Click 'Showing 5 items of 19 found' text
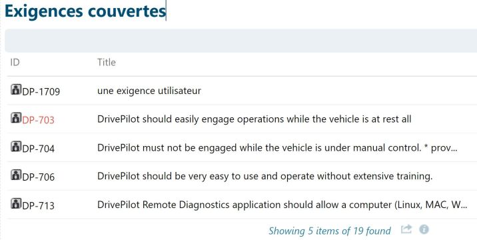The image size is (477, 240). click(x=330, y=231)
